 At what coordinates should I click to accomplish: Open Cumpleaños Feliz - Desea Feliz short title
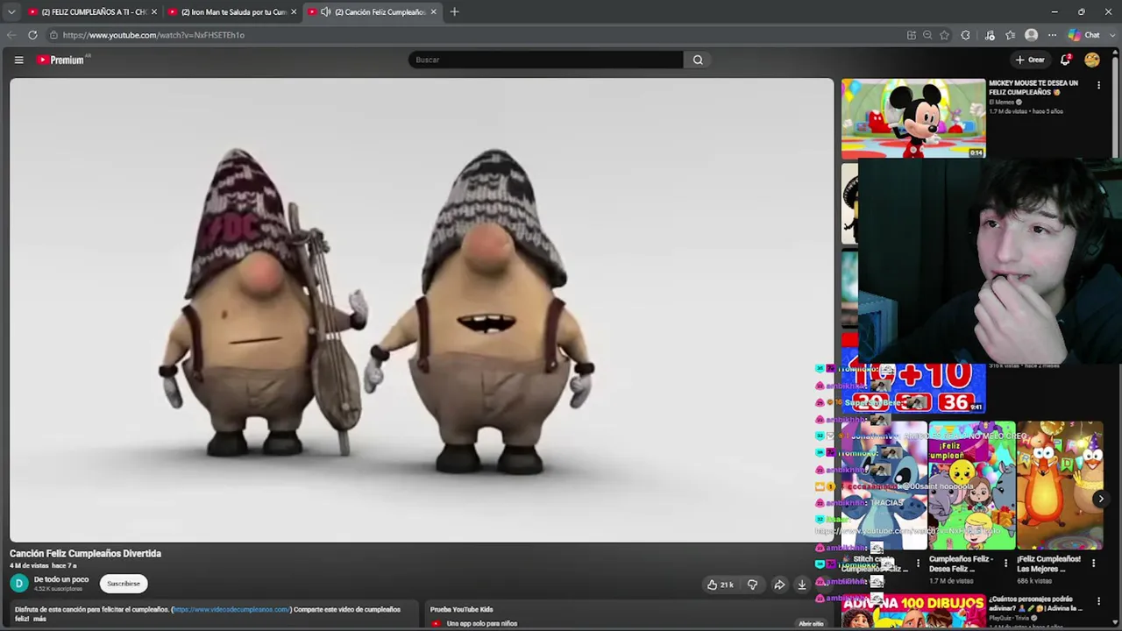pyautogui.click(x=962, y=564)
